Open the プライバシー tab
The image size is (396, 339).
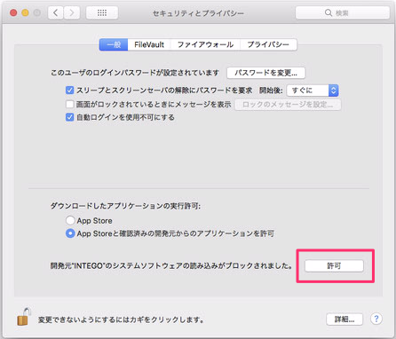[268, 44]
